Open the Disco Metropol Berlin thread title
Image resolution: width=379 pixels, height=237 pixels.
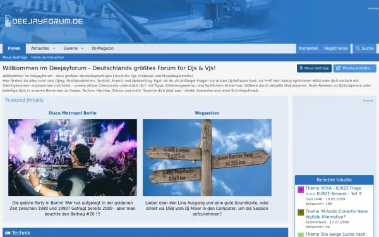tap(73, 113)
